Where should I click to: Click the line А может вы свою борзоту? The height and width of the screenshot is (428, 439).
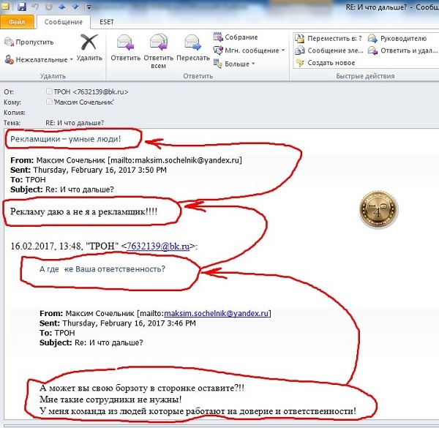coord(142,388)
